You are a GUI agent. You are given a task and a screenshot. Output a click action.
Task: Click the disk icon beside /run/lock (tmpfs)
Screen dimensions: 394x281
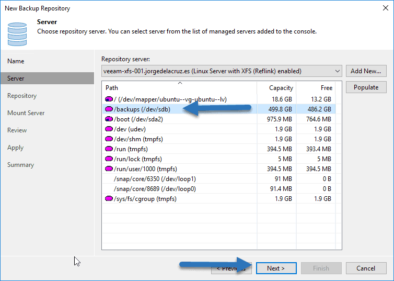109,159
